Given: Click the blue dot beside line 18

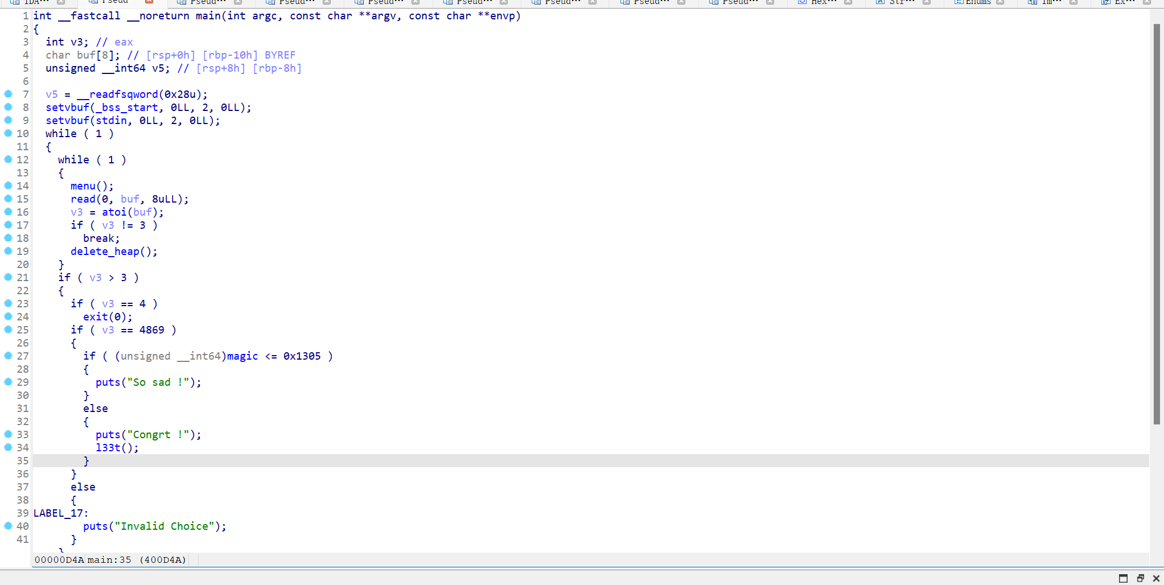Looking at the screenshot, I should (8, 238).
